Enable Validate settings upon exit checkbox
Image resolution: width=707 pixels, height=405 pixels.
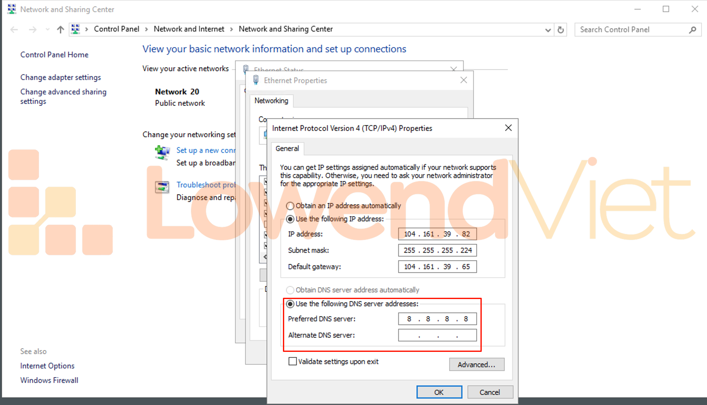click(x=293, y=361)
